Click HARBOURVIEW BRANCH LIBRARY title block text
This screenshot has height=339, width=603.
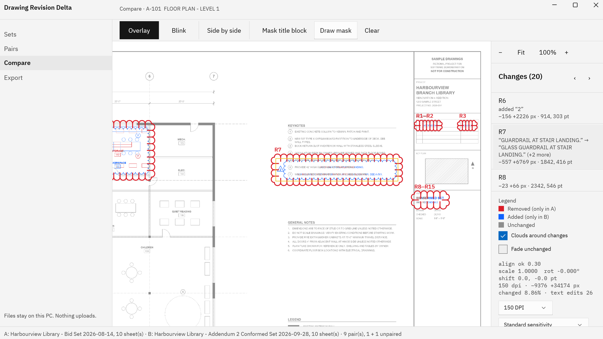pyautogui.click(x=435, y=90)
